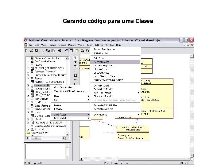Click the Paste clipboard toolbar icon
221x165 pixels.
click(53, 51)
